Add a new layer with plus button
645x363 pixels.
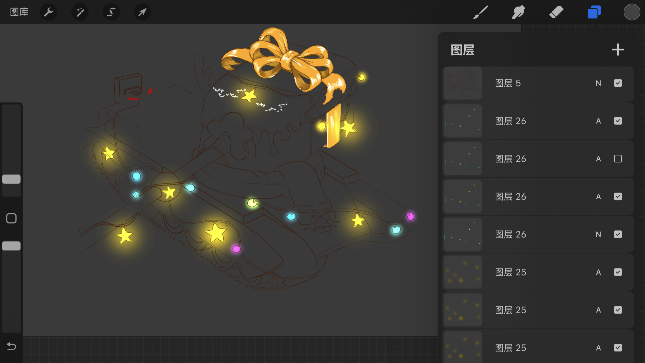click(x=618, y=50)
